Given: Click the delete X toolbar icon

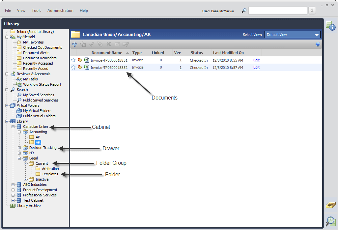Looking at the screenshot, I should [109, 44].
